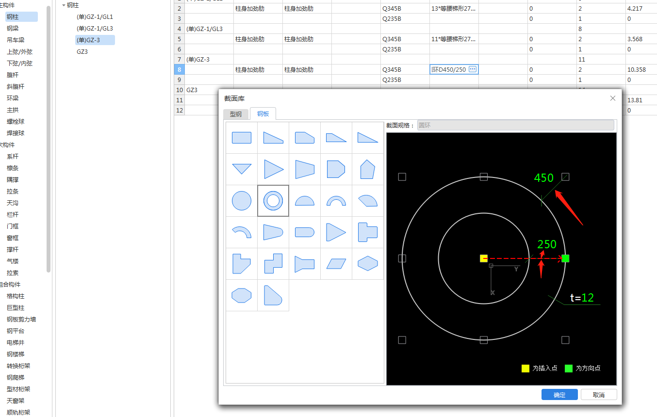The width and height of the screenshot is (657, 417).
Task: Collapse the 钢柱 tree node
Action: click(64, 5)
